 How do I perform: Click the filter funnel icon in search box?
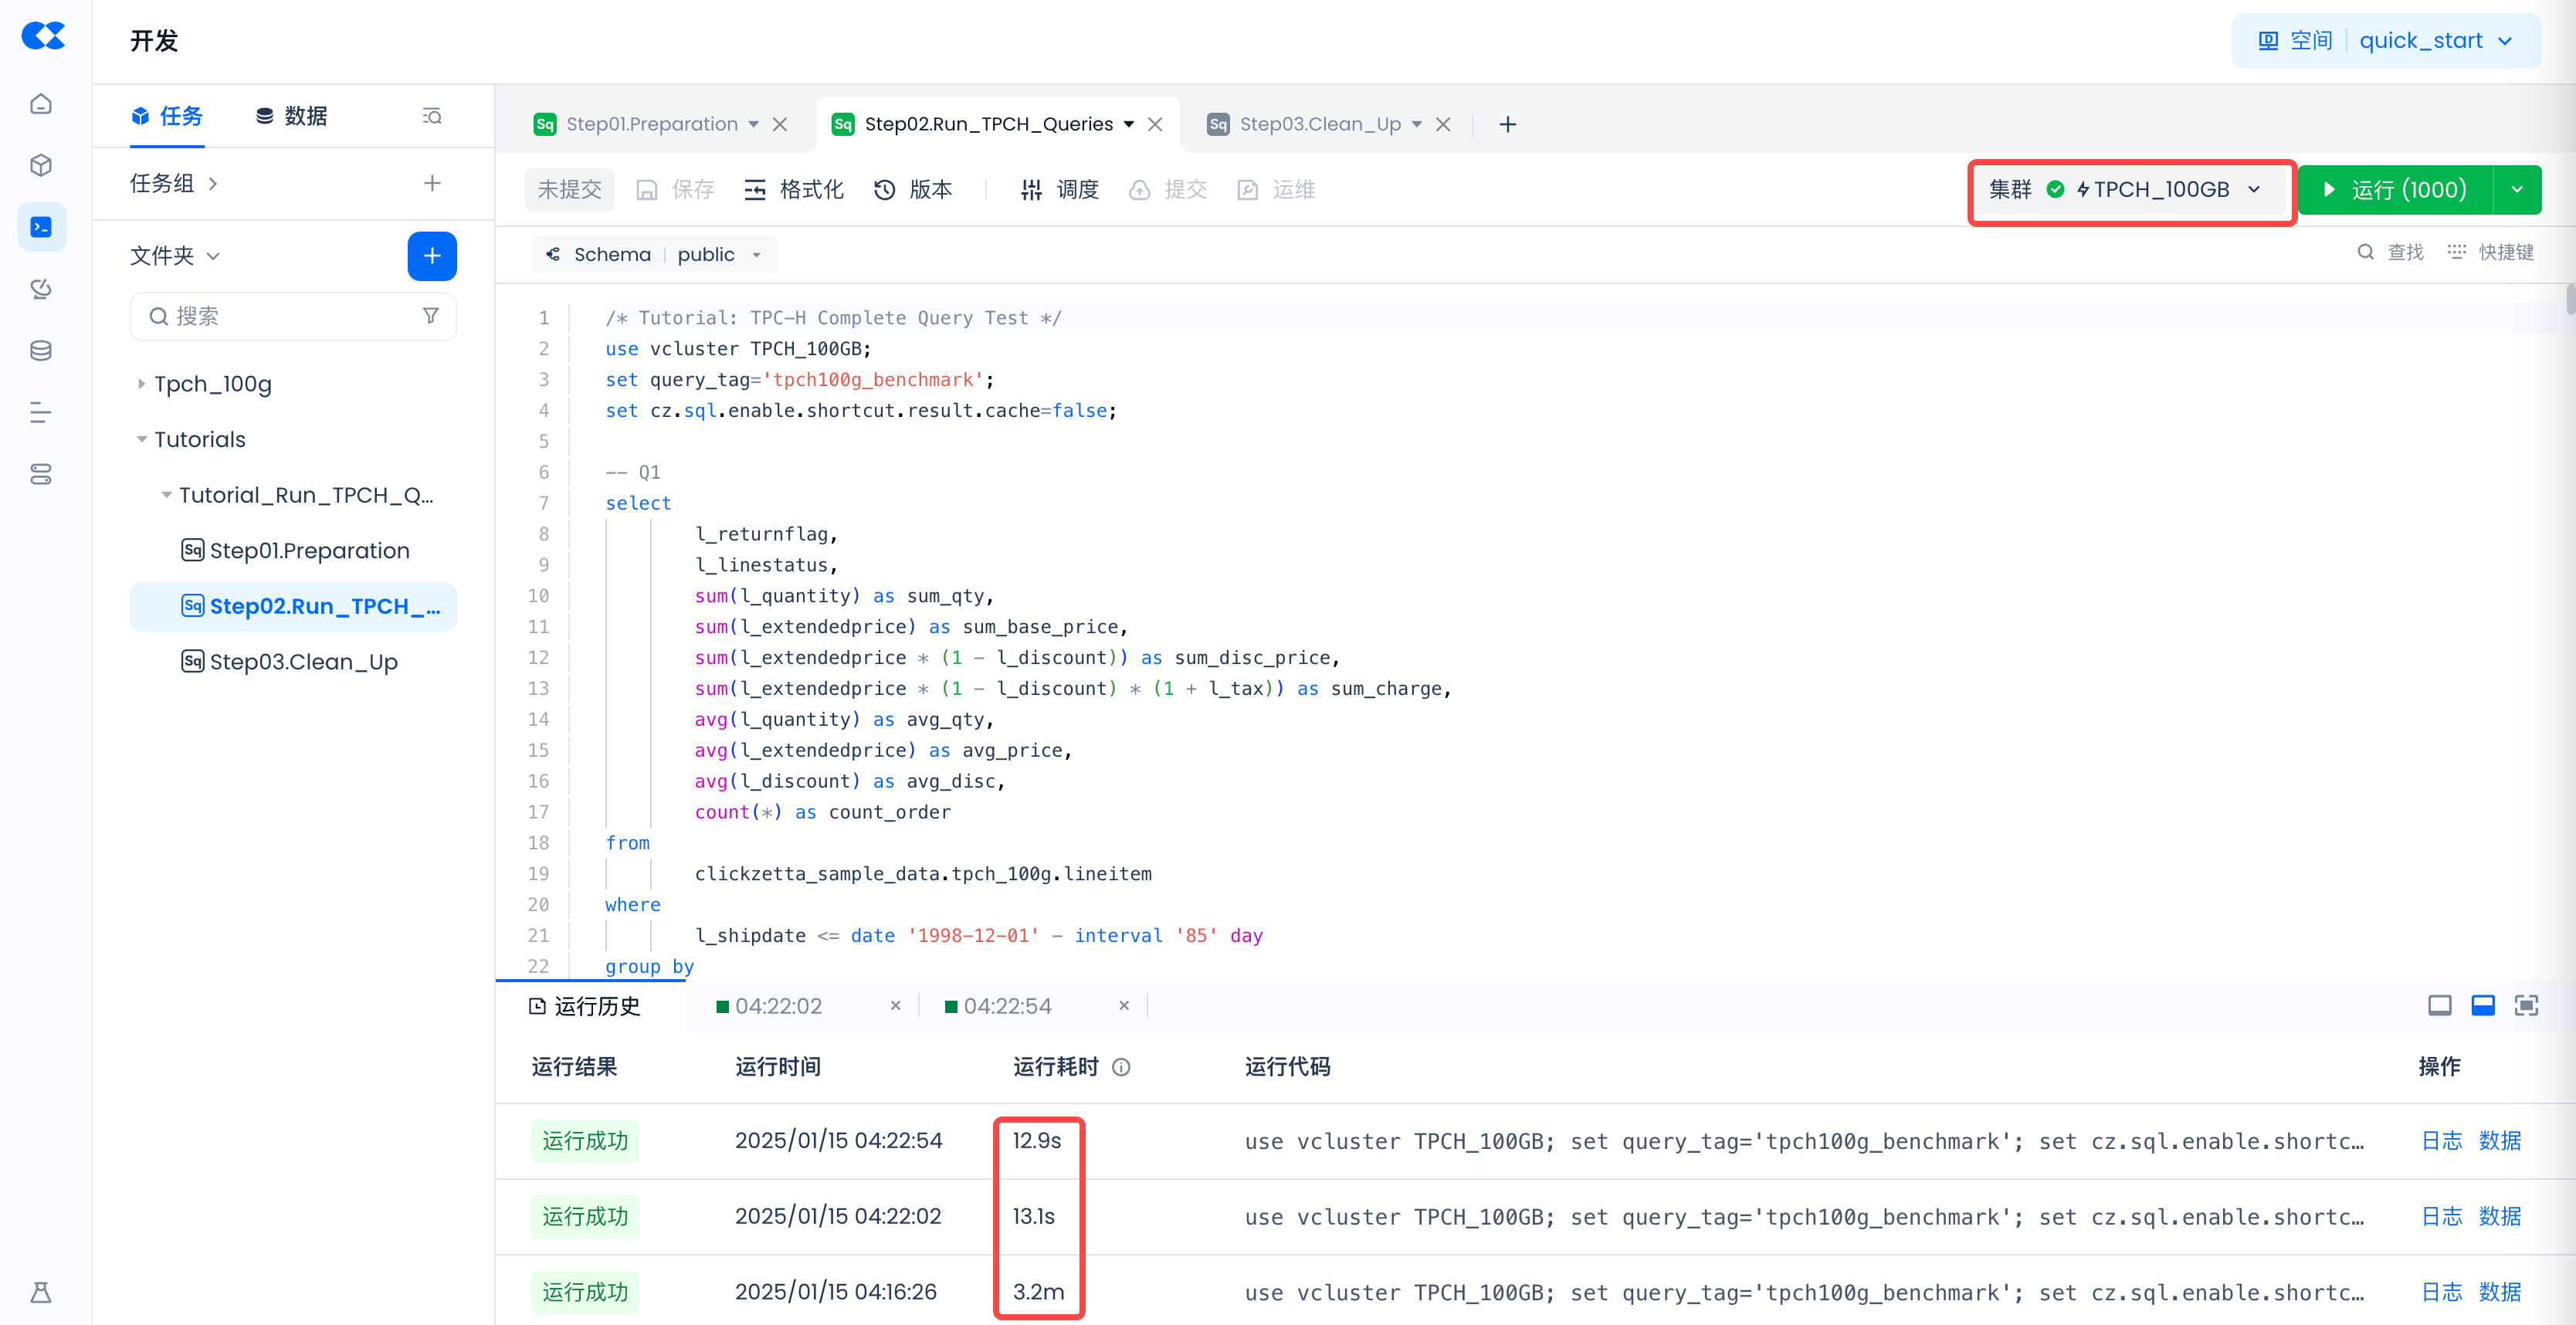[x=431, y=316]
